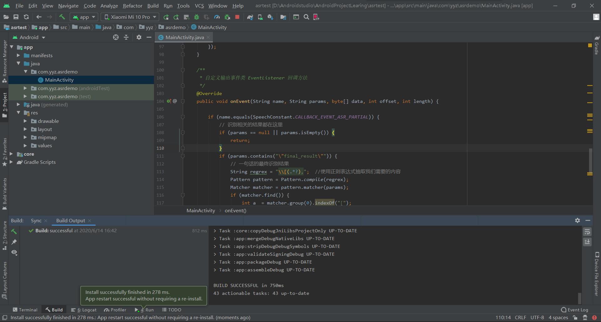The width and height of the screenshot is (601, 322).
Task: Collapse the java folder node
Action: [x=18, y=63]
